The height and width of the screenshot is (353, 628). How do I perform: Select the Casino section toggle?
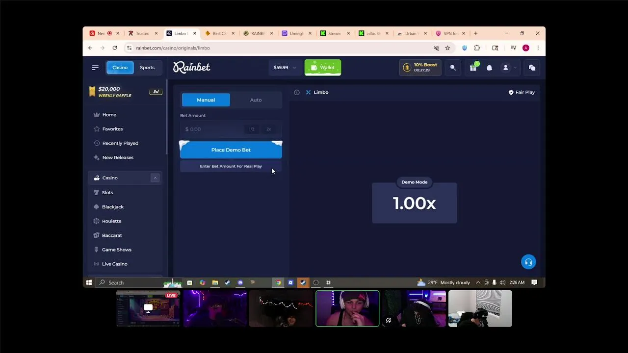coord(120,68)
